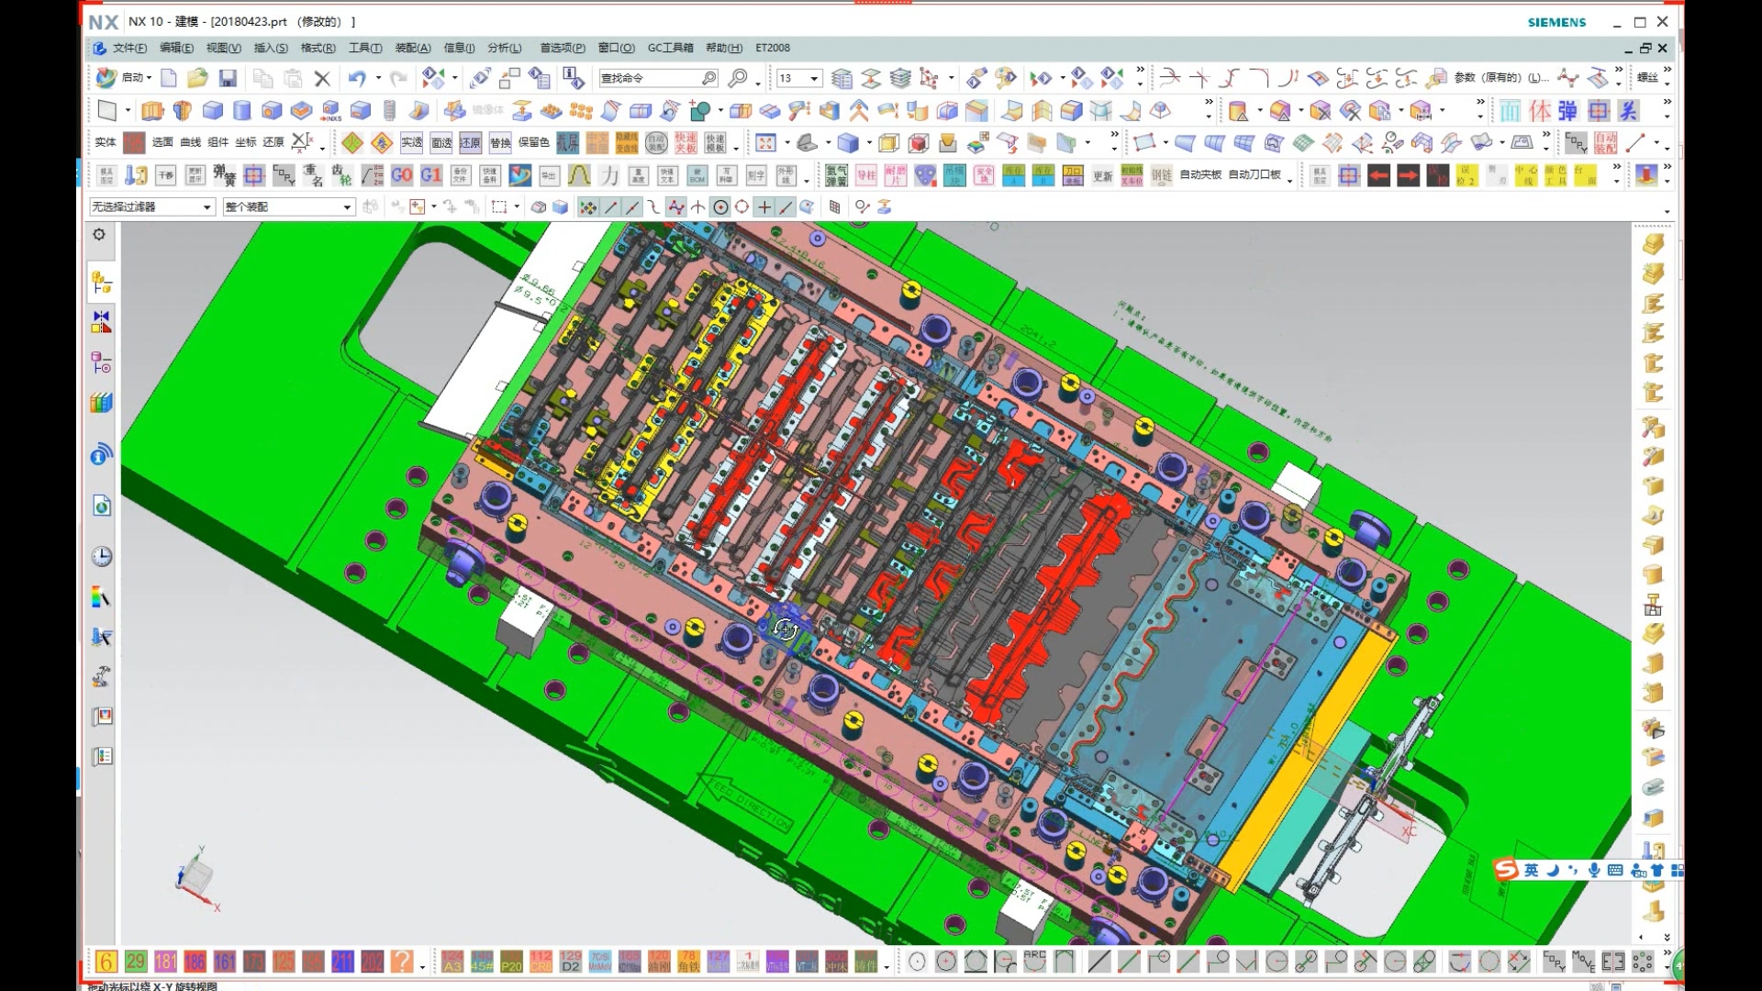Open the layer number 13 dropdown

[x=814, y=79]
